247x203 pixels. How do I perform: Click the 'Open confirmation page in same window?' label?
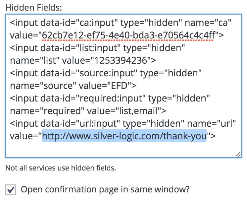point(105,190)
